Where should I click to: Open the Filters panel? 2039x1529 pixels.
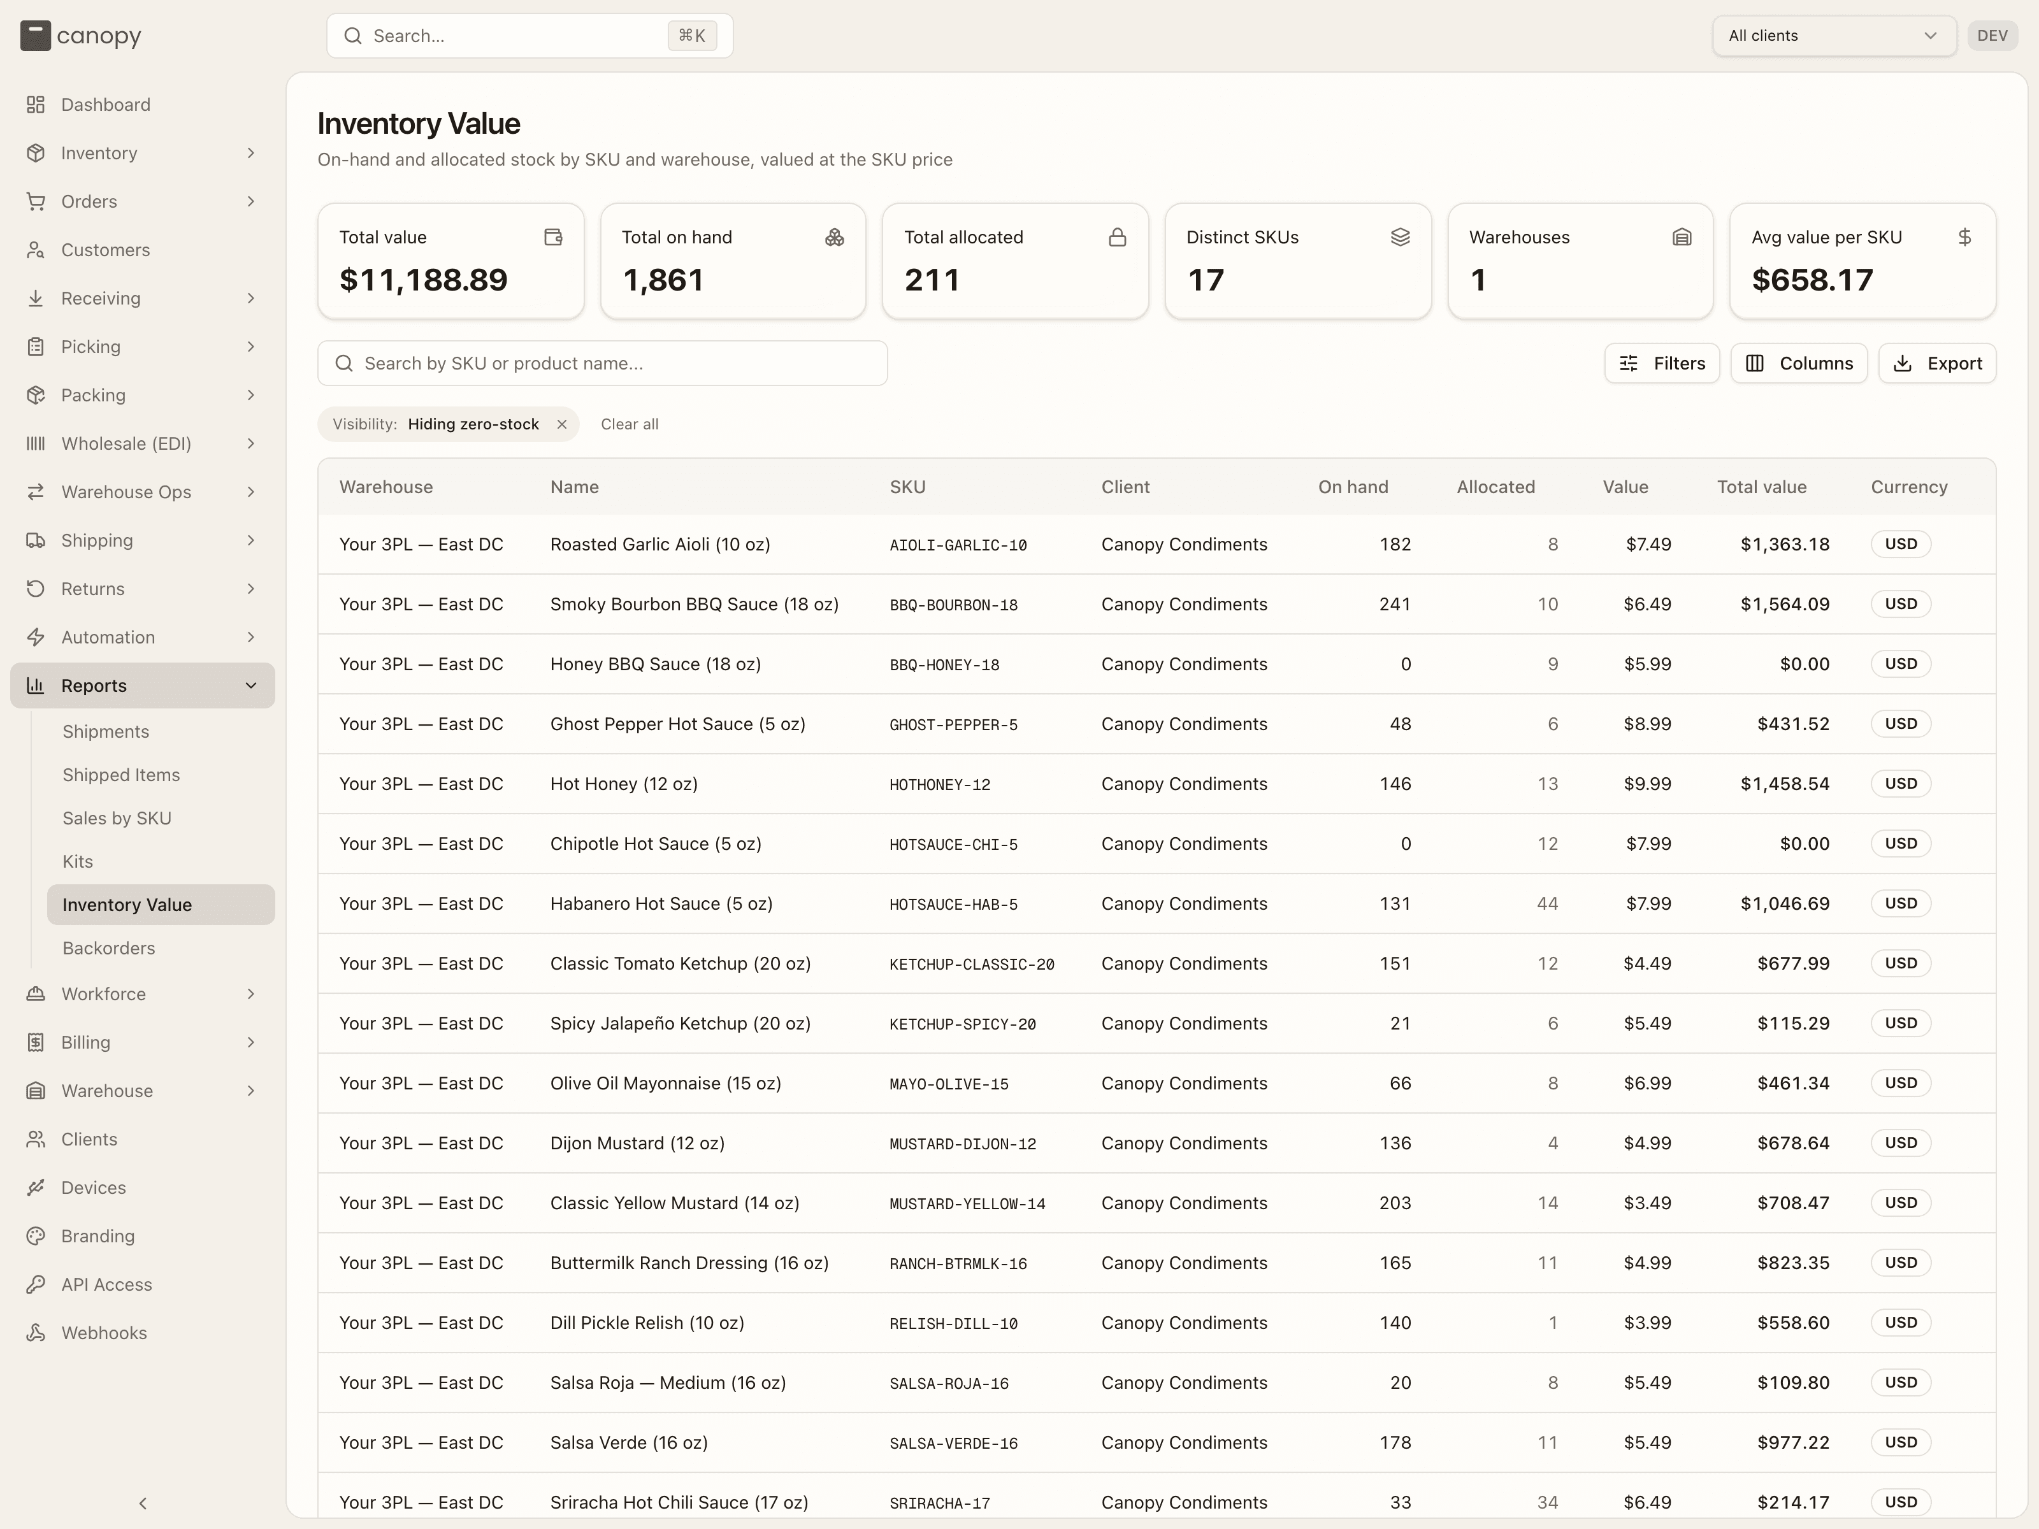[x=1661, y=363]
